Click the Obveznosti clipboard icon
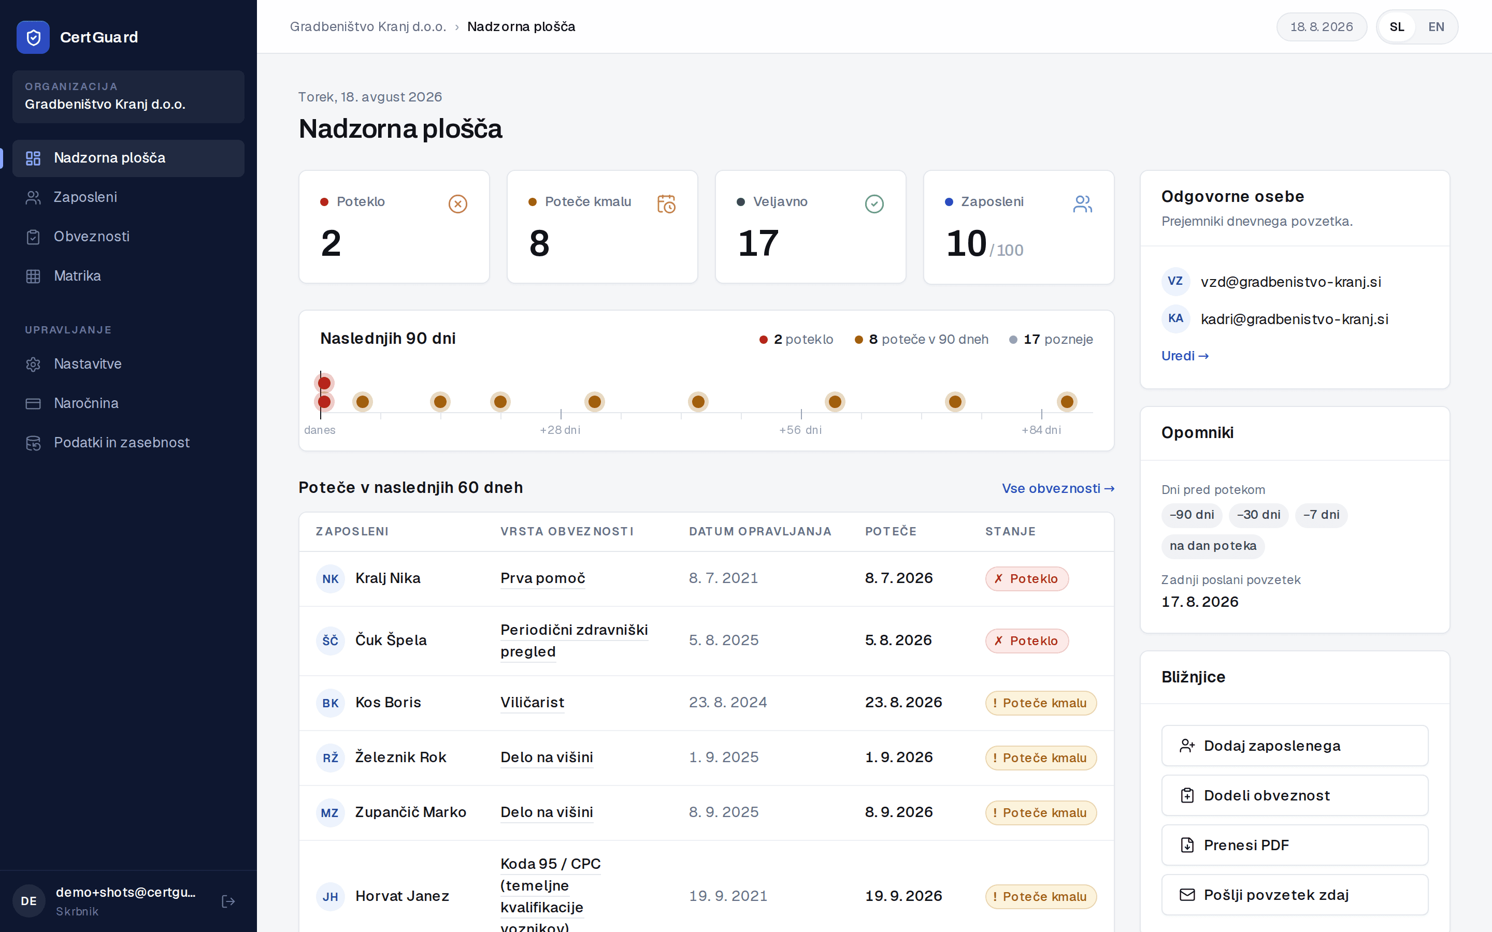 pyautogui.click(x=33, y=237)
